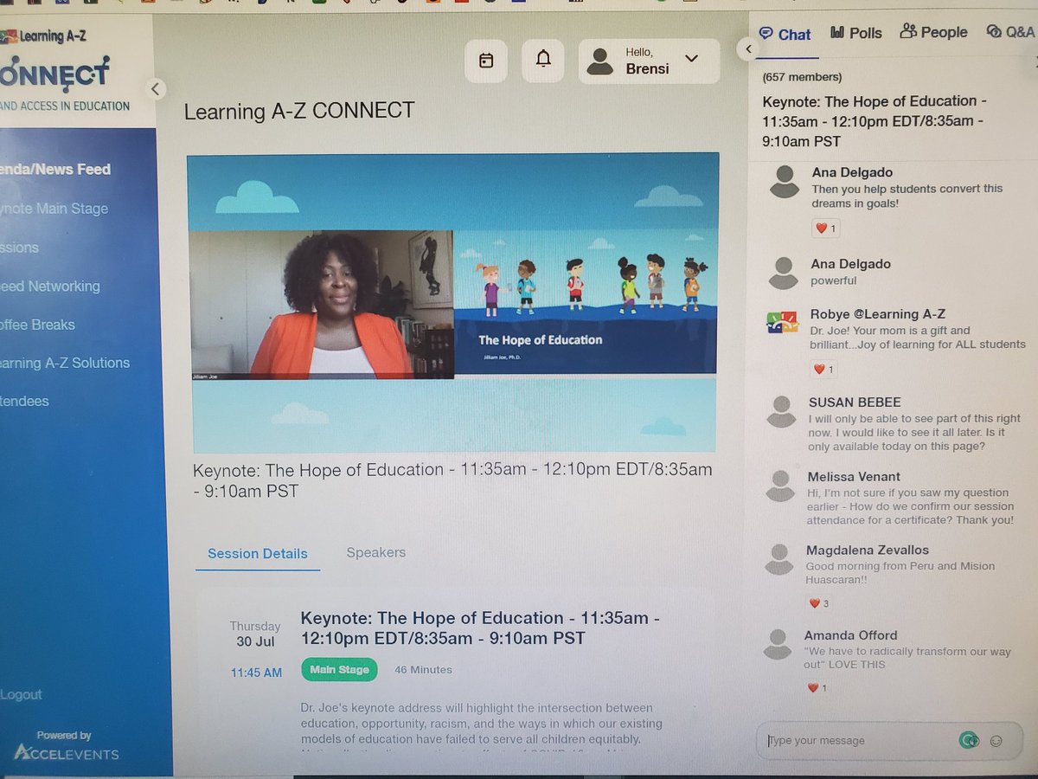Open the emoji picker in chat box
Image resolution: width=1038 pixels, height=779 pixels.
[x=996, y=741]
